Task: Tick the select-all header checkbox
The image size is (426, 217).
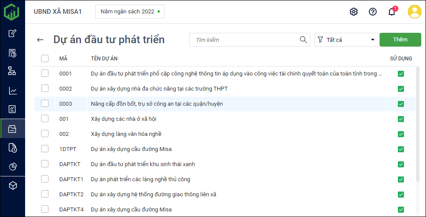Action: [x=45, y=59]
